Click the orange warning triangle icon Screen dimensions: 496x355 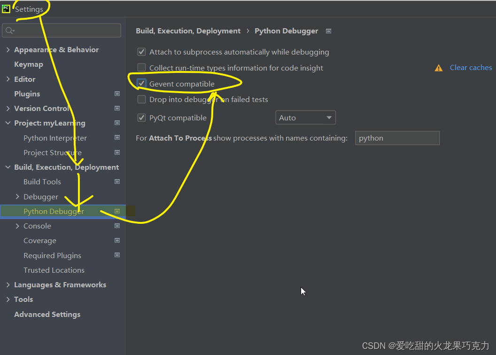(439, 68)
